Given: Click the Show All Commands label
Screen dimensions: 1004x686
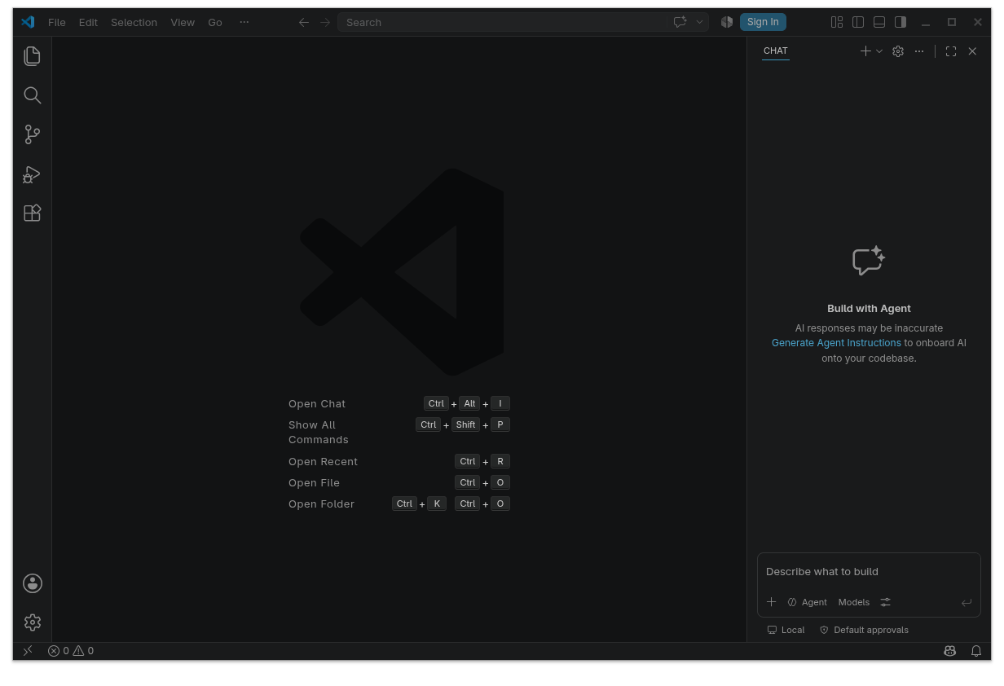Looking at the screenshot, I should (319, 432).
